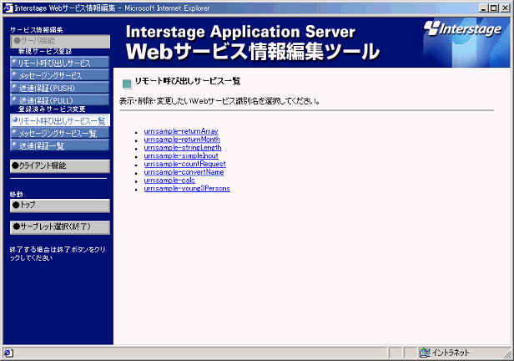Viewport: 514px width, 361px height.
Task: Click the Interstage Application Server banner text
Action: [x=240, y=32]
